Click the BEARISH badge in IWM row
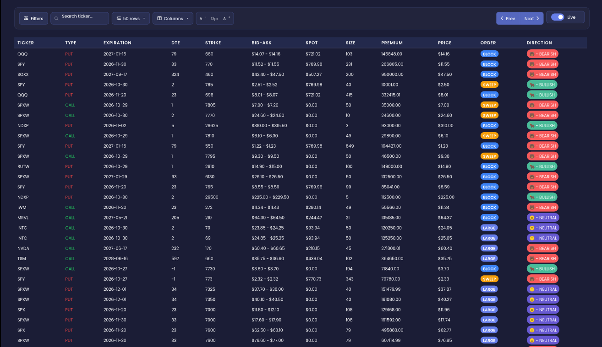This screenshot has width=602, height=347. coord(542,208)
